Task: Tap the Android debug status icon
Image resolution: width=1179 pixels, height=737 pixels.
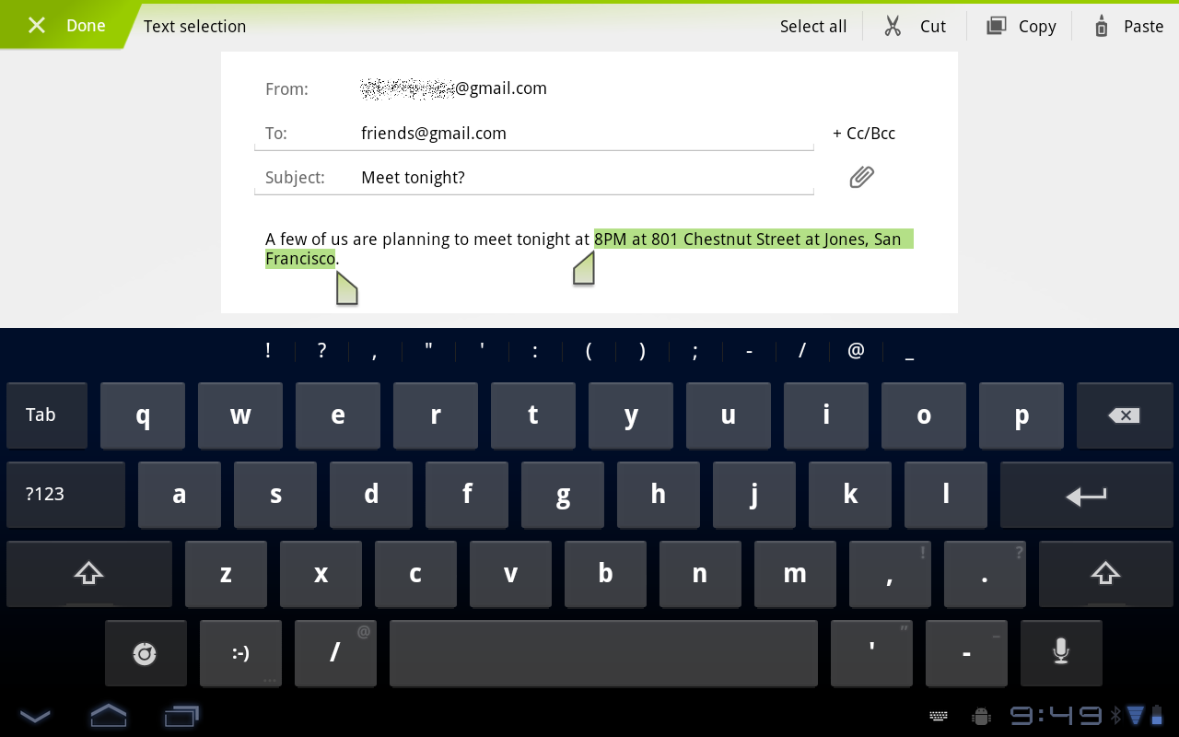Action: [981, 716]
